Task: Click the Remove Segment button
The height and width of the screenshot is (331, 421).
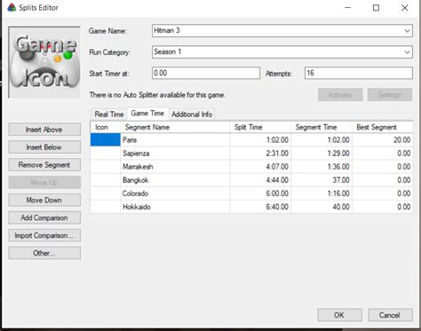Action: click(x=44, y=165)
